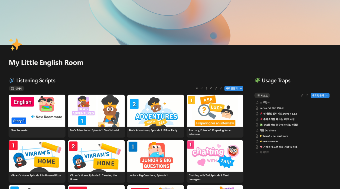Click the filter icon in Listening Scripts toolbar
The width and height of the screenshot is (340, 189).
(x=197, y=89)
